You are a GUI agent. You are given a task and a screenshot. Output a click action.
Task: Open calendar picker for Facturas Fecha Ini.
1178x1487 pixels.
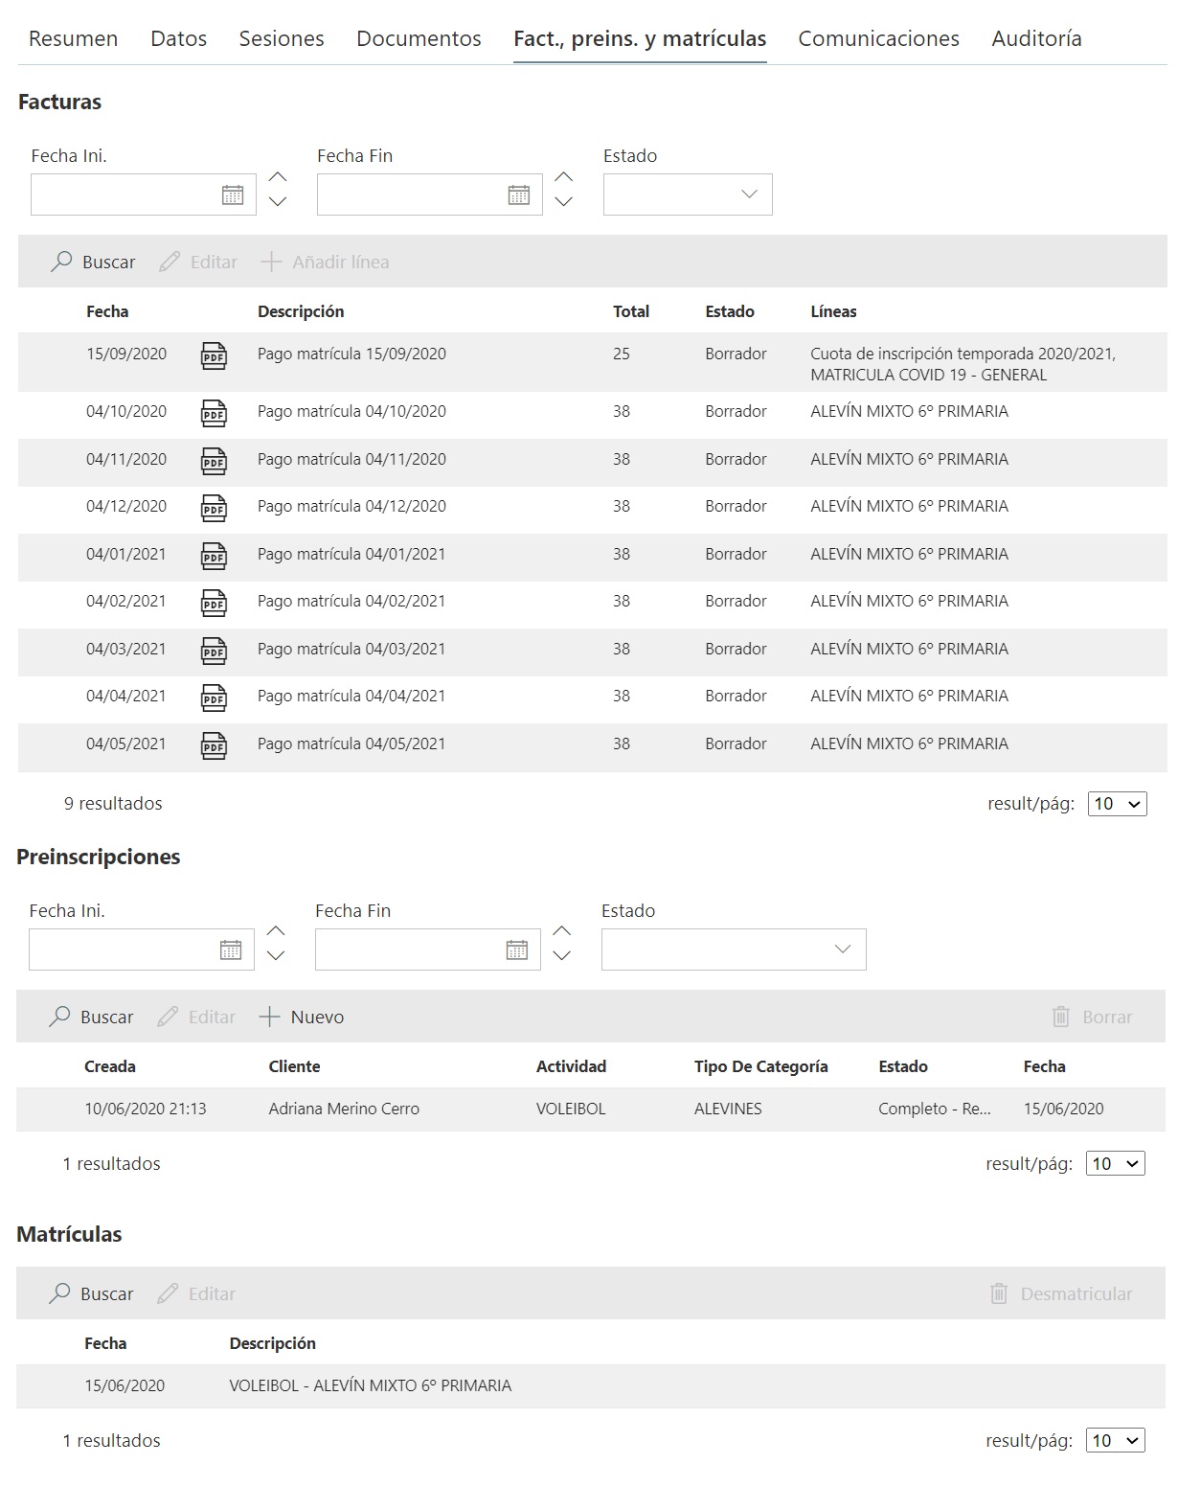(x=233, y=195)
